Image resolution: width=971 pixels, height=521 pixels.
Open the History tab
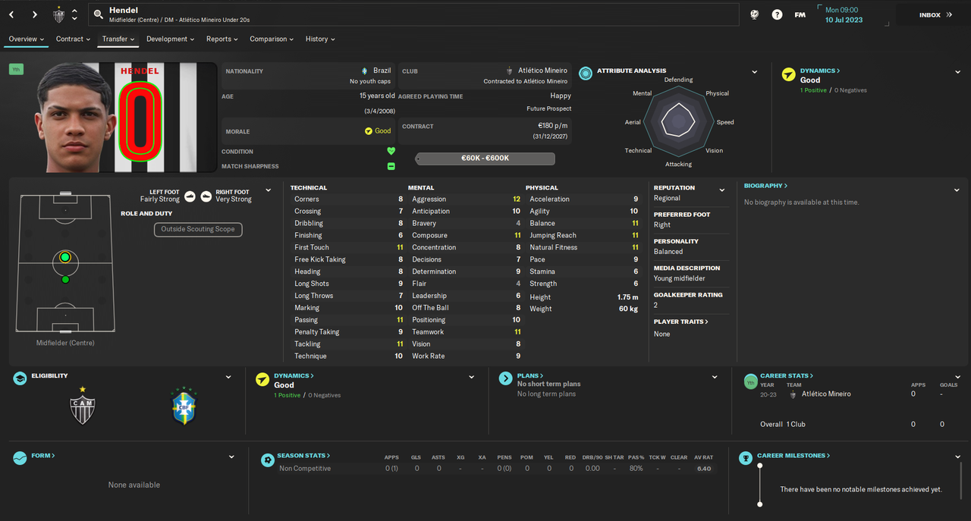[320, 39]
